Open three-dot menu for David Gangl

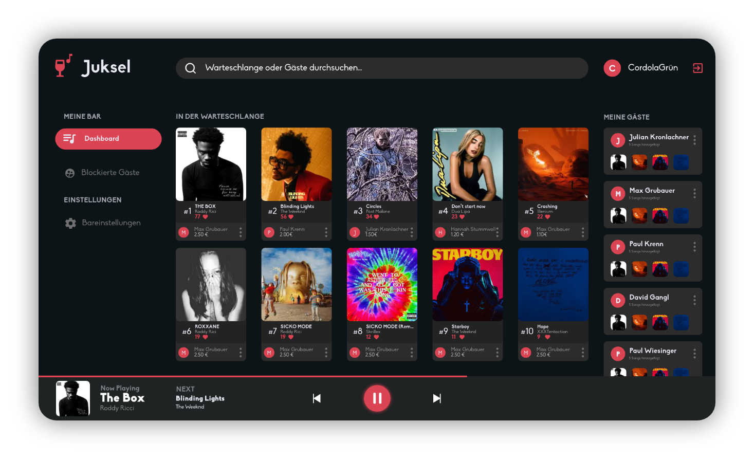pos(694,300)
